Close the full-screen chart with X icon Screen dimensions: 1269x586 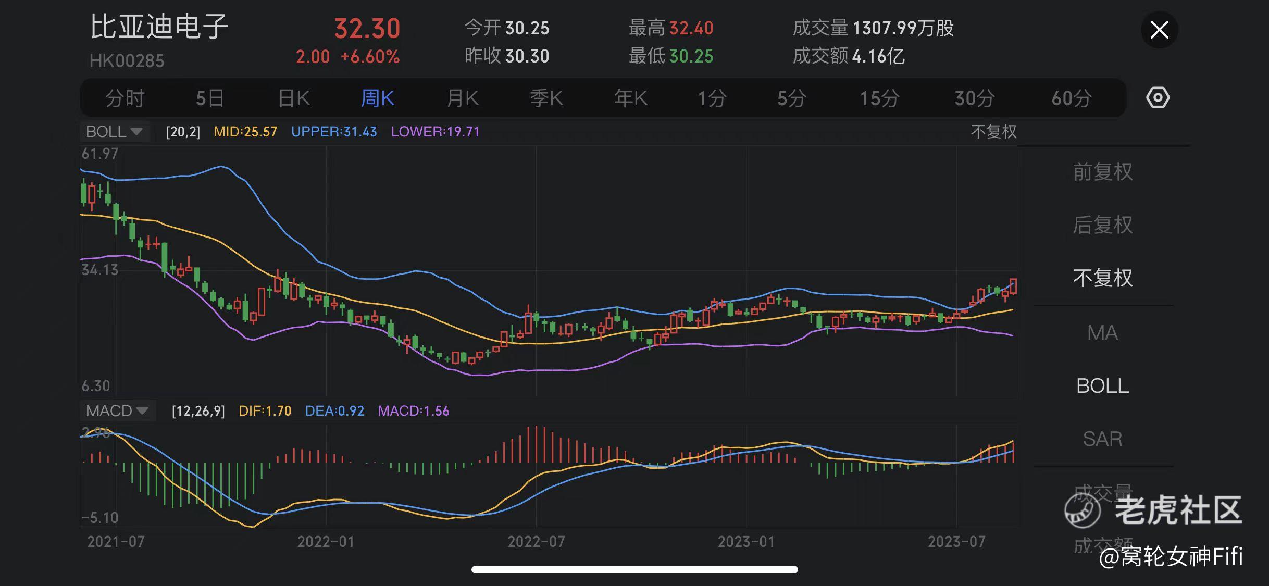pyautogui.click(x=1159, y=30)
